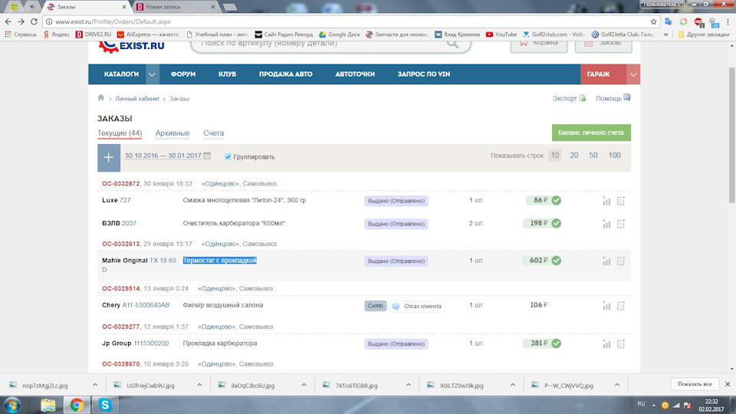The image size is (736, 414).
Task: Open details icon for Chery row
Action: click(621, 306)
